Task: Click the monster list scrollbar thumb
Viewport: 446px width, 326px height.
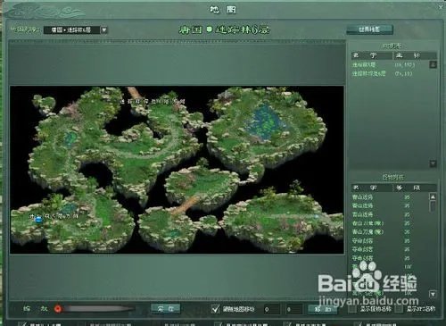Action: tap(433, 206)
